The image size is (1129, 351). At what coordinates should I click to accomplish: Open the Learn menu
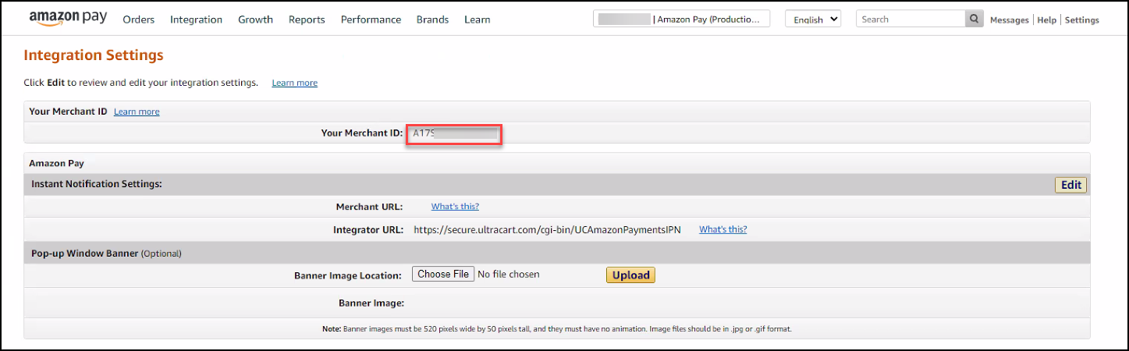pos(478,19)
